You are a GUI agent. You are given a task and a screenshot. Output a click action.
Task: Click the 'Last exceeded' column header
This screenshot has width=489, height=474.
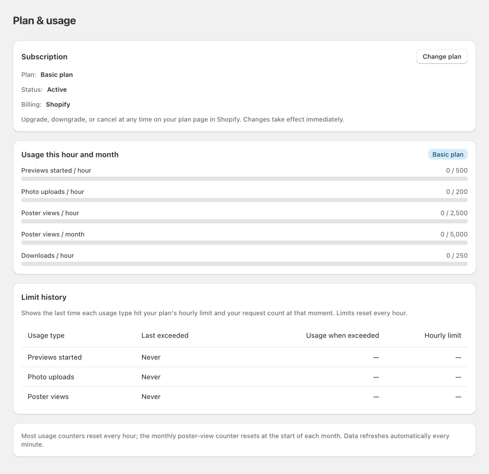pos(165,335)
